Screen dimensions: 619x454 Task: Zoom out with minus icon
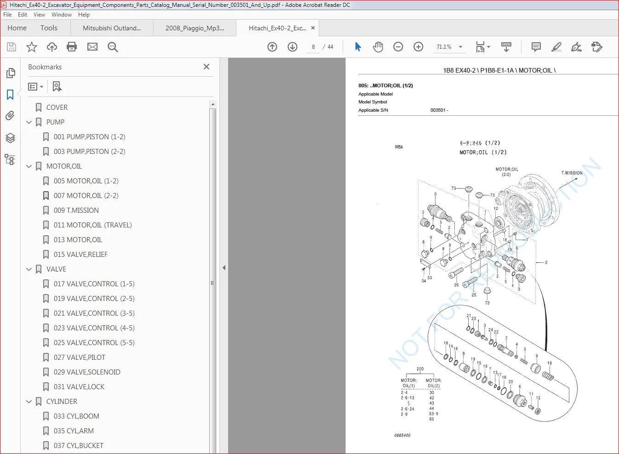[x=398, y=47]
